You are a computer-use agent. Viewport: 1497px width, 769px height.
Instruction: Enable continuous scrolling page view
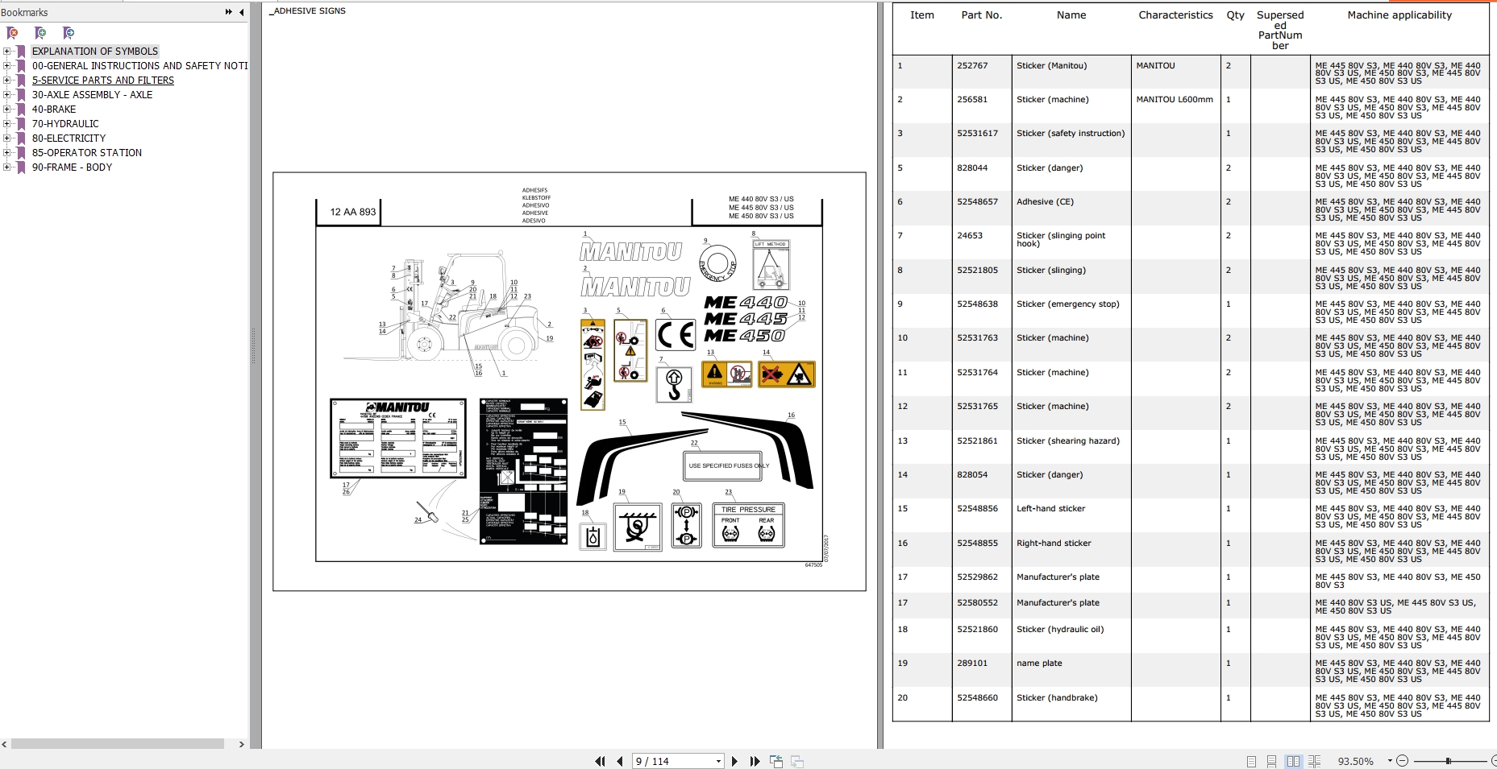1271,761
